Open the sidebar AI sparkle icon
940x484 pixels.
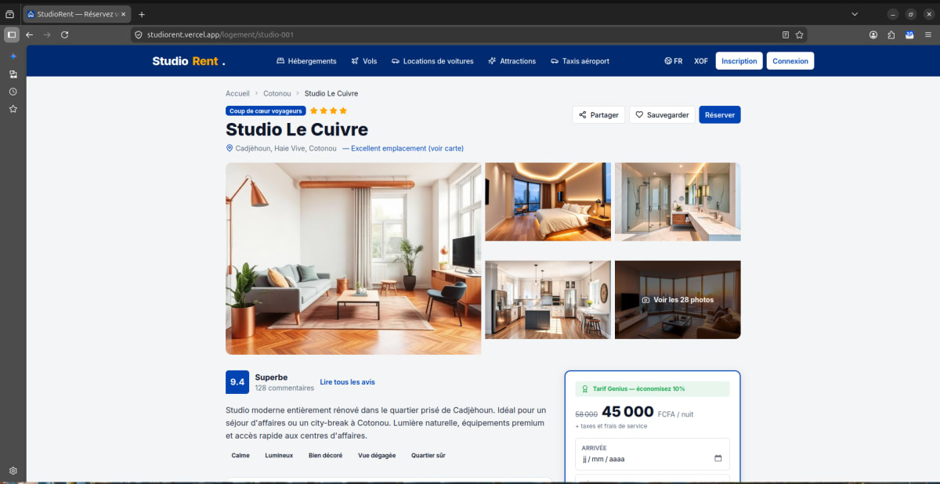(13, 56)
